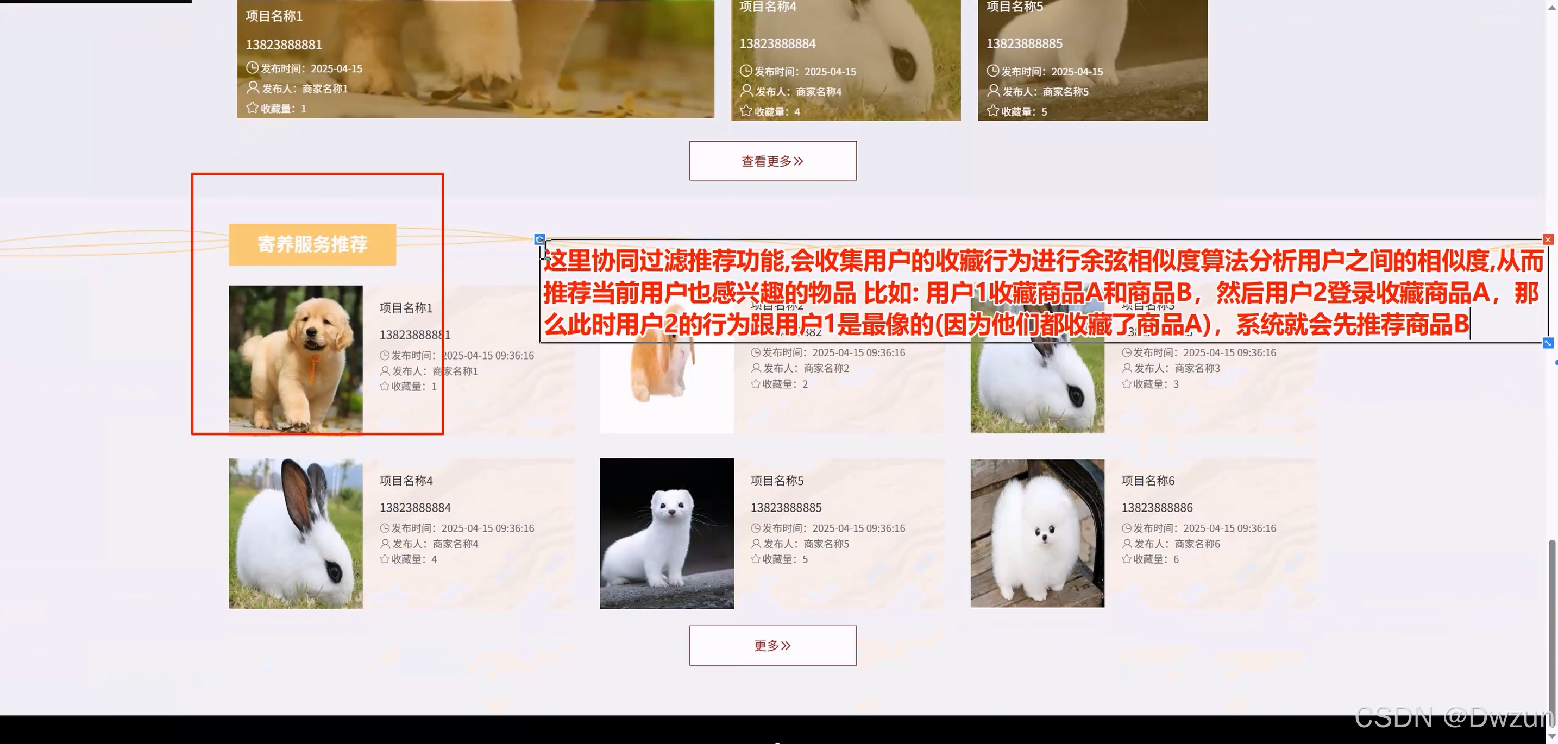
Task: Click the person icon on top card 商家名称4
Action: pos(746,91)
